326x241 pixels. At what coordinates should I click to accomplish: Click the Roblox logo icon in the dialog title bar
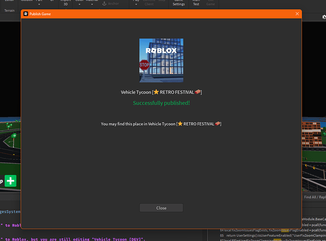tap(26, 13)
